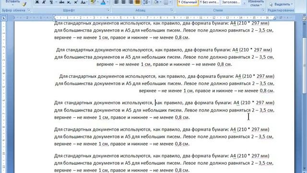Open the highlight color dropdown arrow
307x173 pixels.
coord(98,2)
